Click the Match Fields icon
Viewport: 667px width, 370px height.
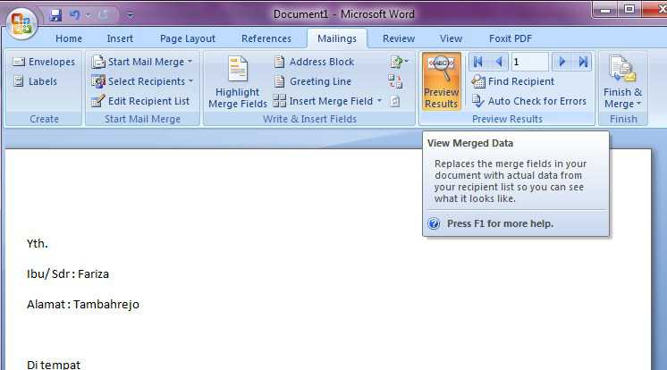pos(395,81)
